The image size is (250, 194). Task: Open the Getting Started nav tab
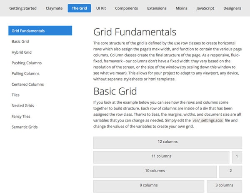click(23, 8)
